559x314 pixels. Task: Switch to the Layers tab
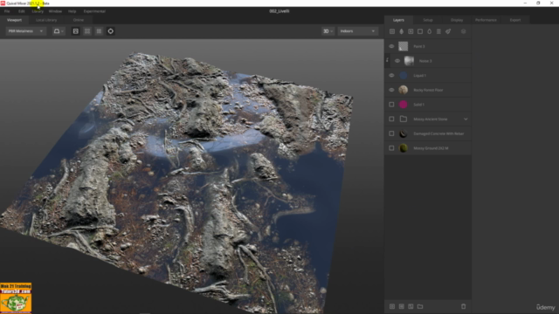[398, 20]
